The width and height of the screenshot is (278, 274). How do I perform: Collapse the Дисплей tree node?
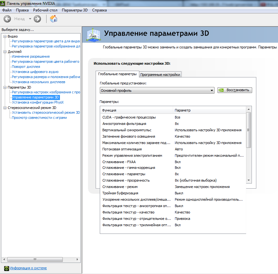5,52
